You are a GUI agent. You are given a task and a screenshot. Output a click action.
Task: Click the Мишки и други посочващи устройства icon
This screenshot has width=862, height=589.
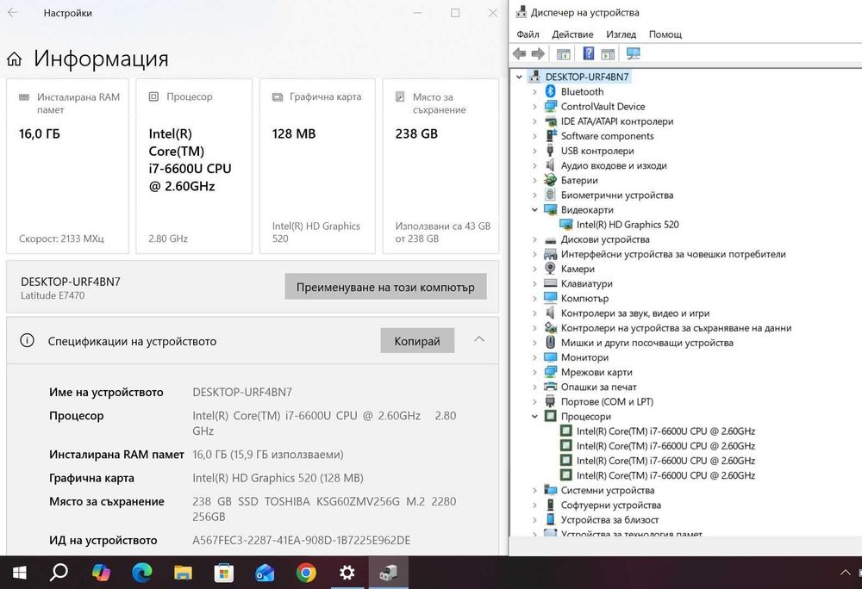click(x=550, y=343)
